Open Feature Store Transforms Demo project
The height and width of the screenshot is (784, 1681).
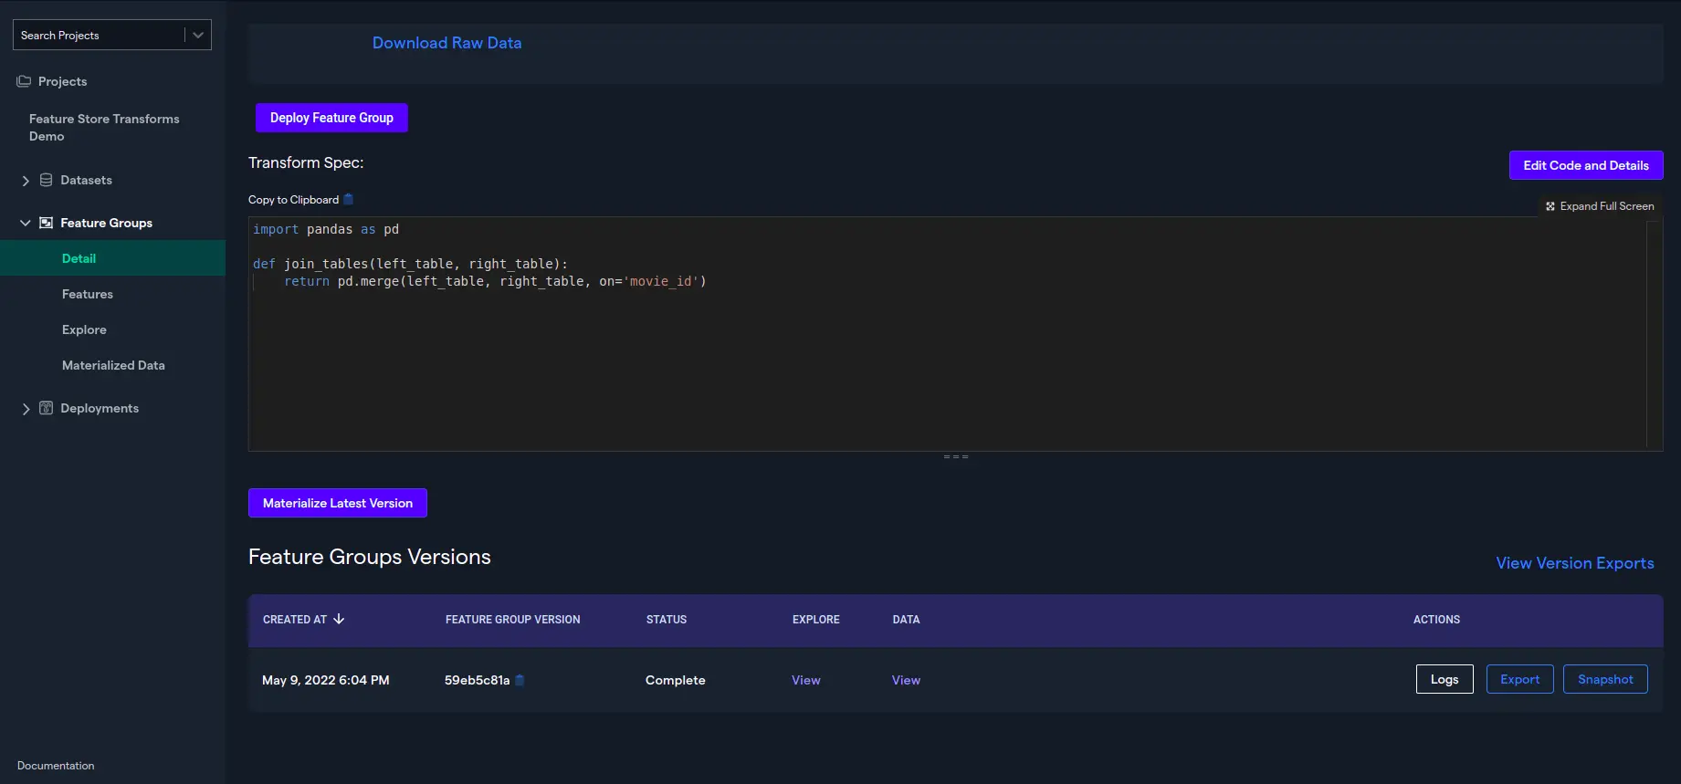pyautogui.click(x=104, y=127)
